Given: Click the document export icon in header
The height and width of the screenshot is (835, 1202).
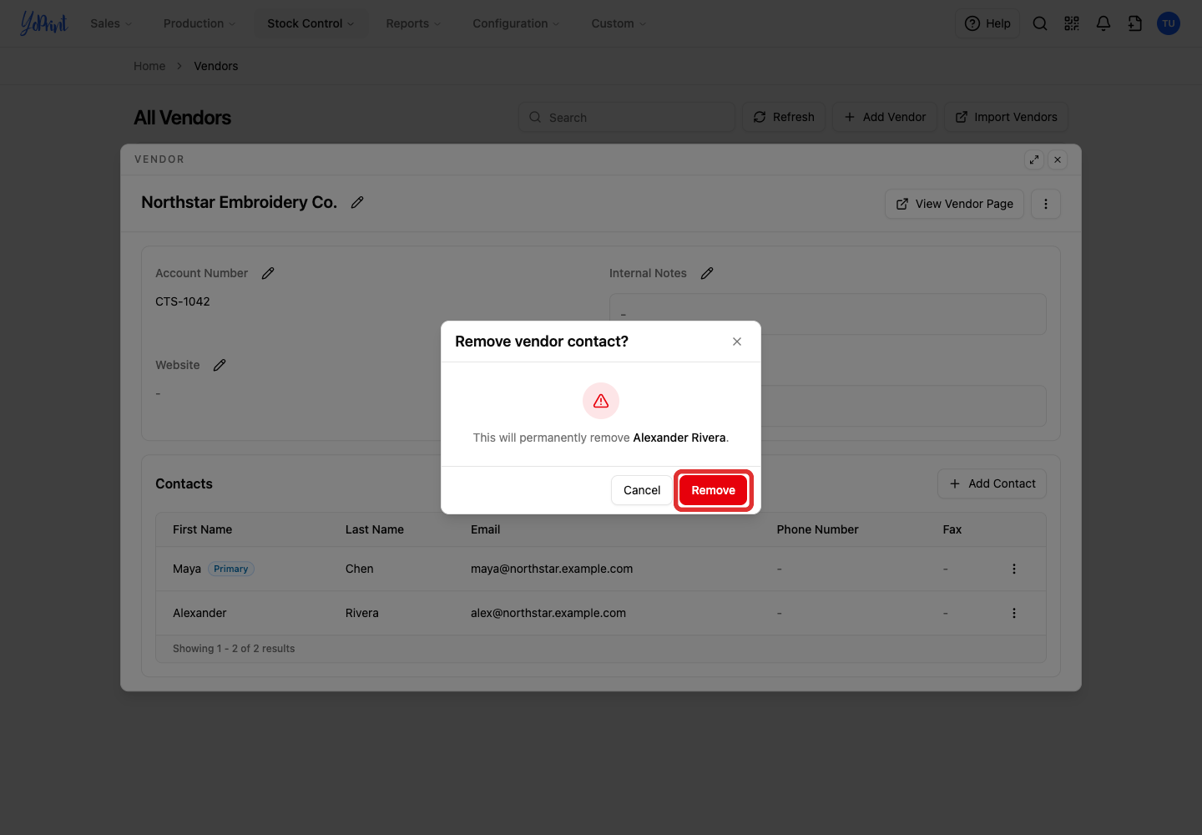Looking at the screenshot, I should pyautogui.click(x=1135, y=23).
